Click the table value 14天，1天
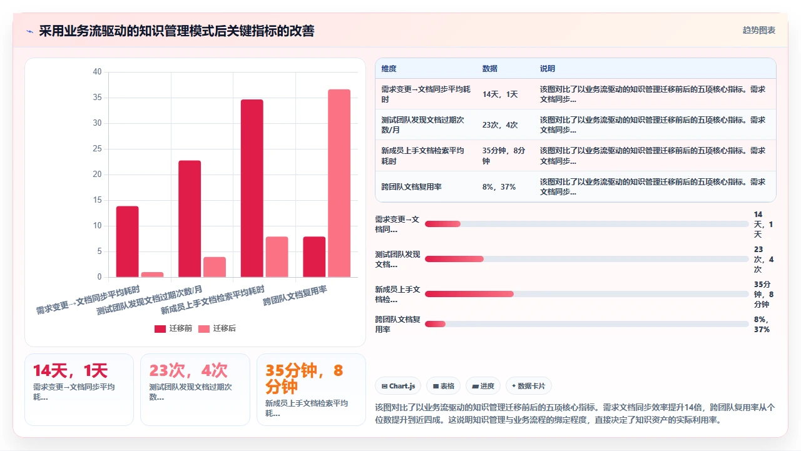 pyautogui.click(x=500, y=94)
